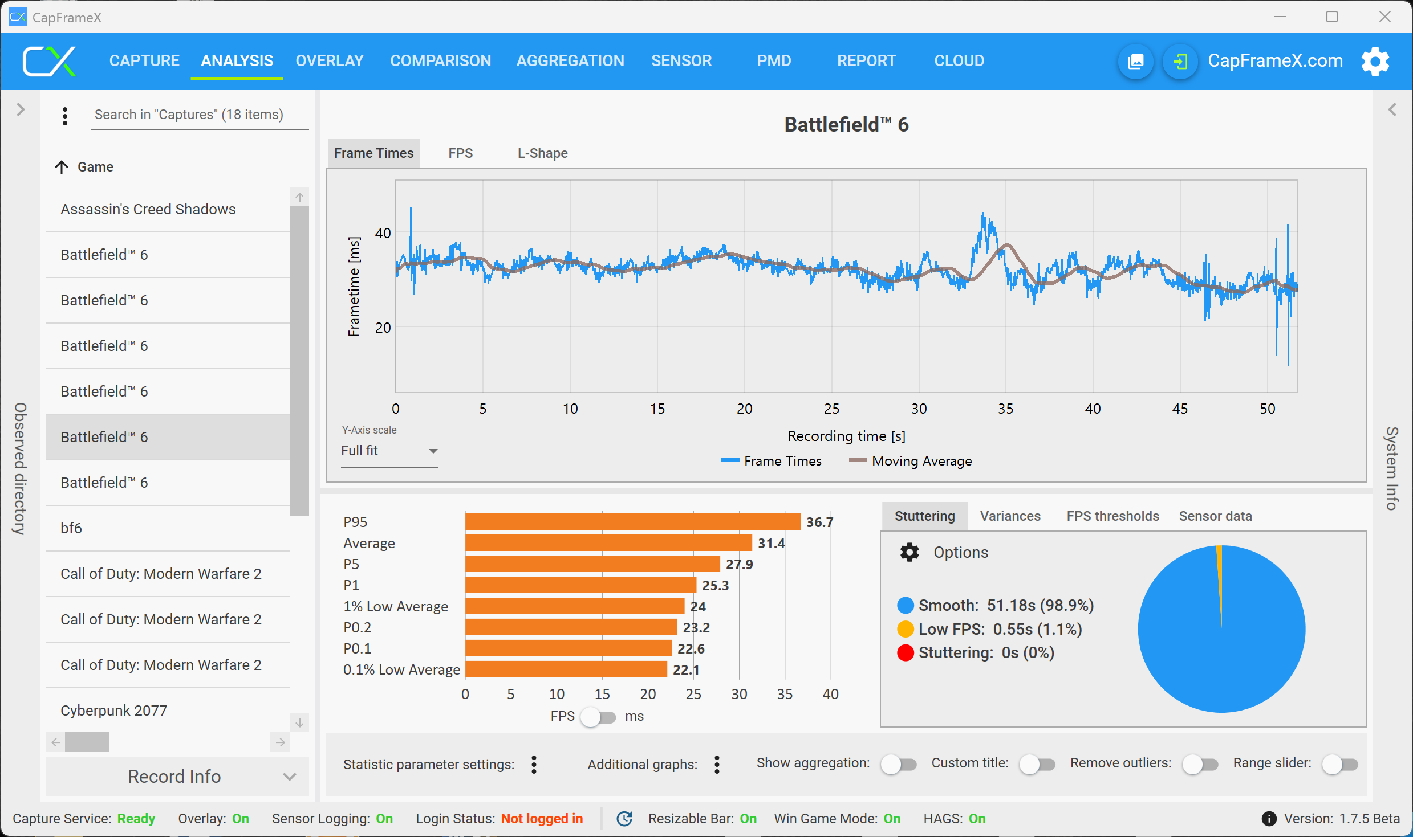
Task: Click the screenshot gallery icon in header
Action: 1135,61
